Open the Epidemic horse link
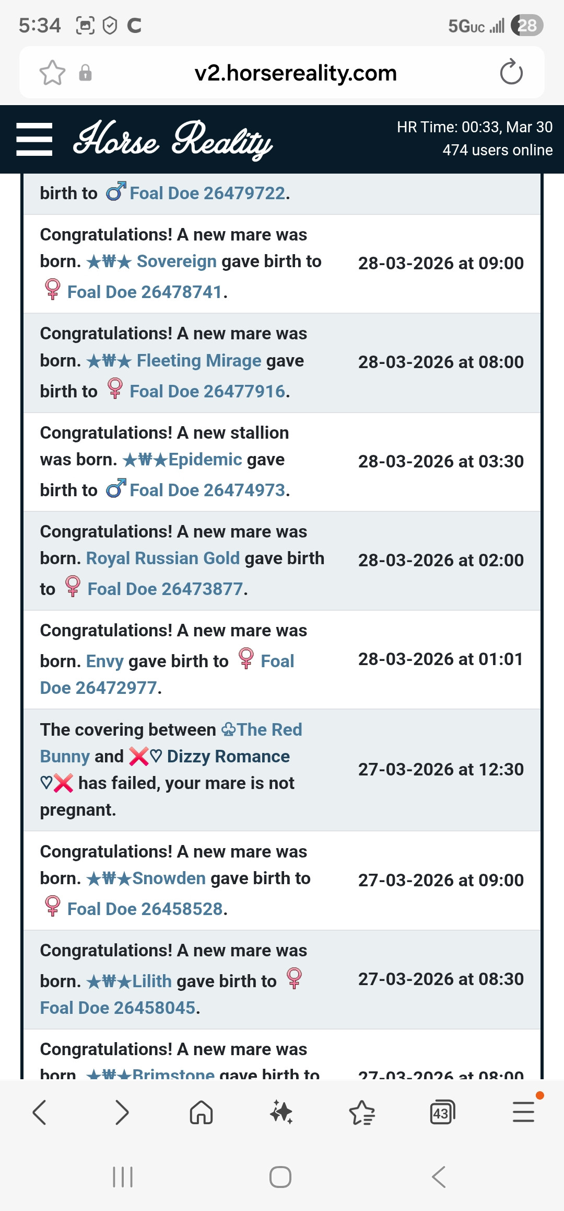The width and height of the screenshot is (564, 1211). tap(205, 459)
